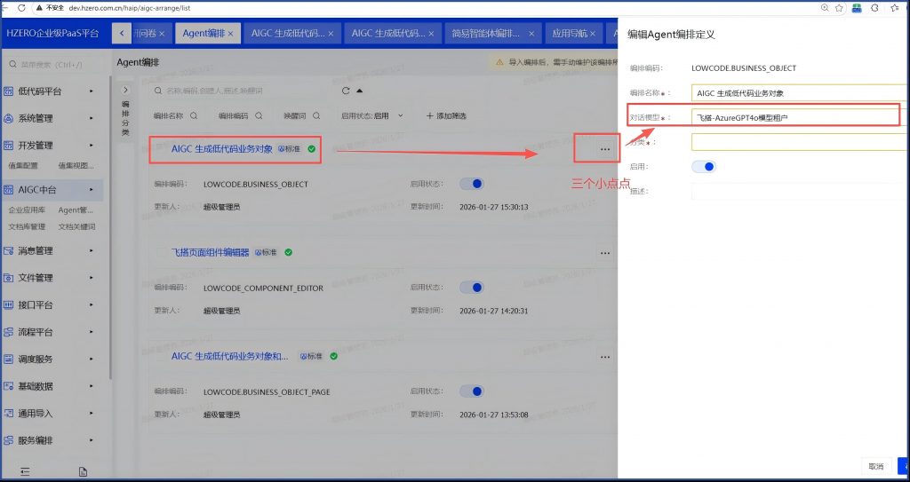Click the browser page reload icon
The height and width of the screenshot is (482, 910).
click(21, 7)
